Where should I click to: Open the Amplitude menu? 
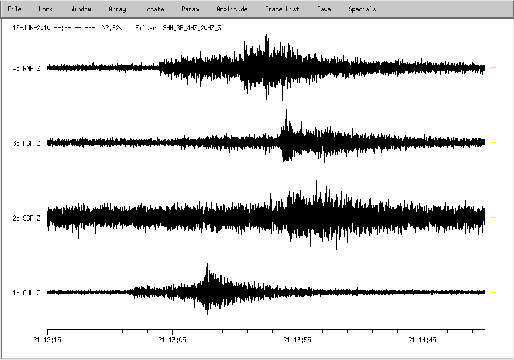click(x=232, y=9)
